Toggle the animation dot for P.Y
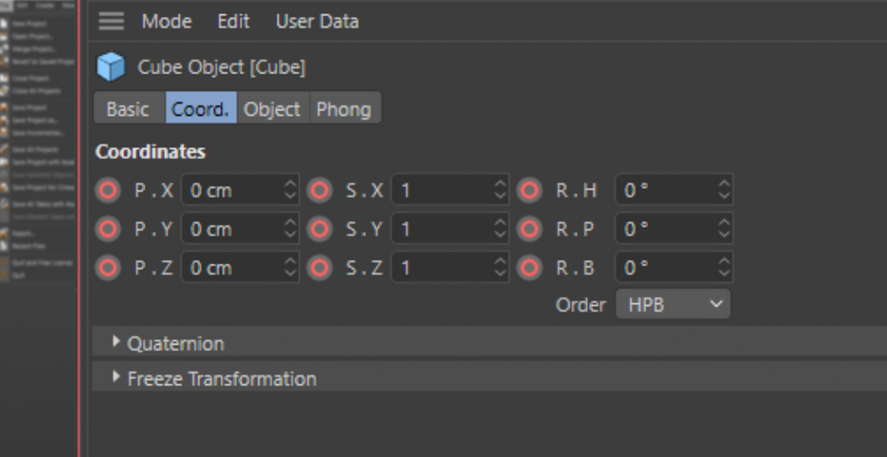The image size is (887, 457). coord(108,228)
